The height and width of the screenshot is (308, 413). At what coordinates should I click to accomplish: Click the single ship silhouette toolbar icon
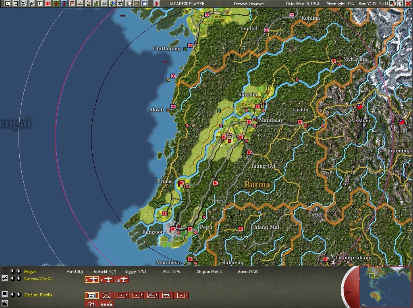click(x=80, y=3)
